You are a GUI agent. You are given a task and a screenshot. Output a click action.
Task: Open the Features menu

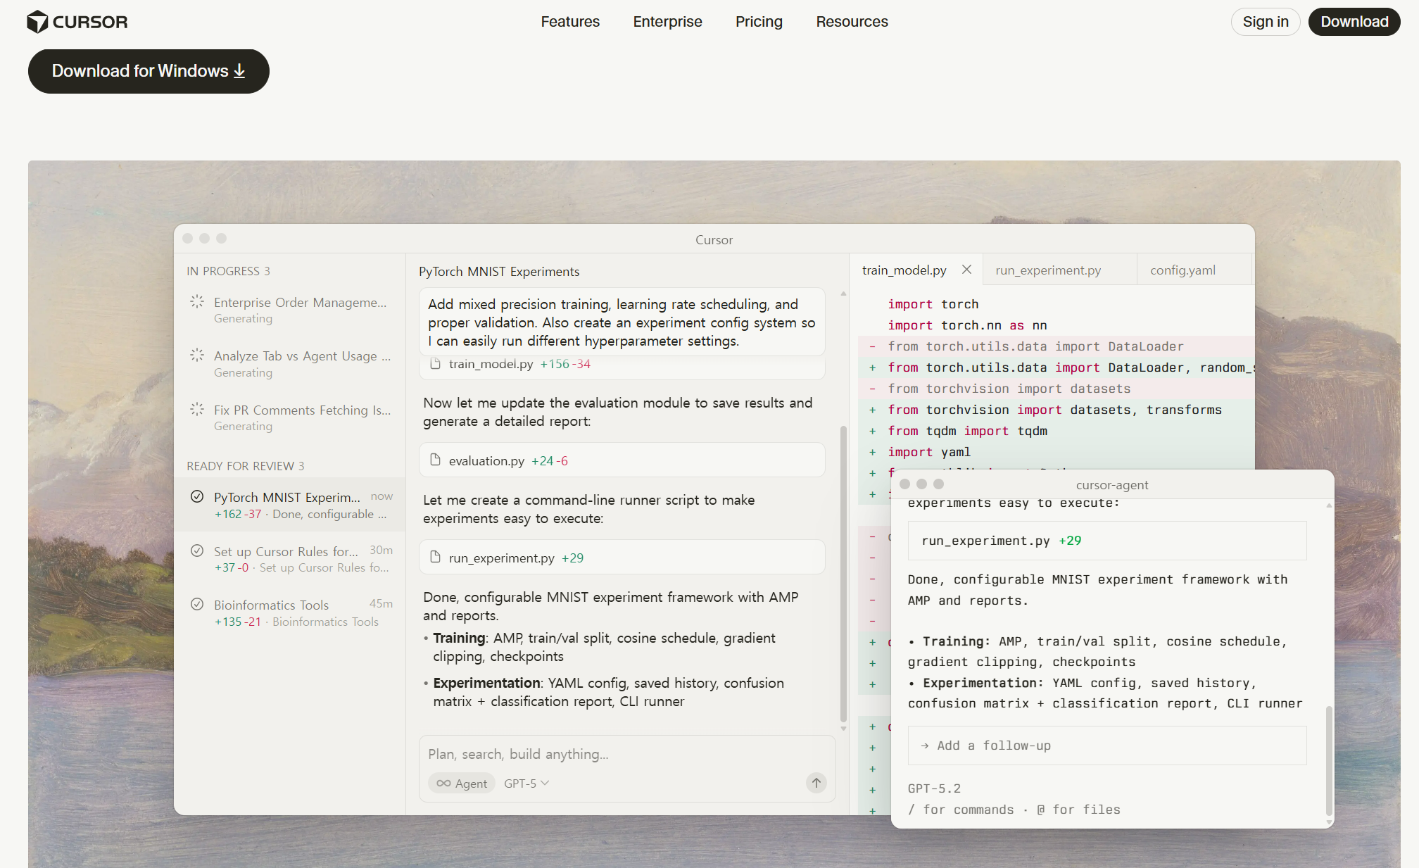(x=570, y=22)
